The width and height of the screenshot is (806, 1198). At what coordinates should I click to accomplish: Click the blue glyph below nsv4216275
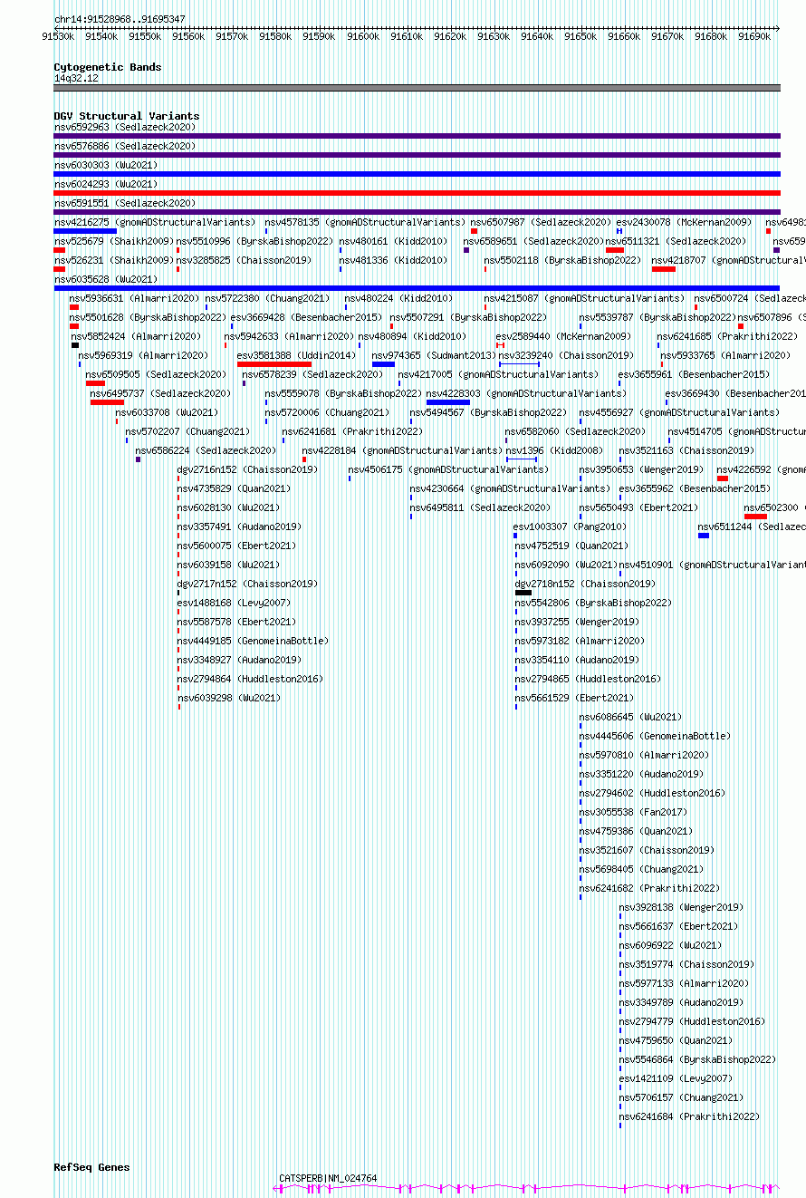click(85, 231)
